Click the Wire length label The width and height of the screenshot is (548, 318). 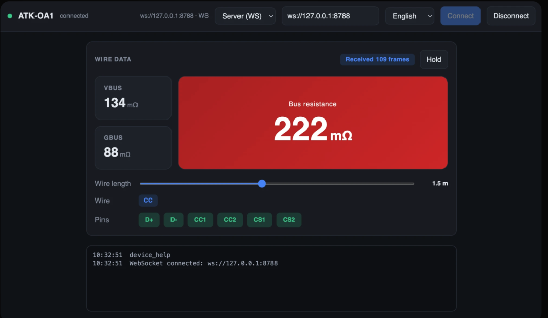click(x=113, y=184)
